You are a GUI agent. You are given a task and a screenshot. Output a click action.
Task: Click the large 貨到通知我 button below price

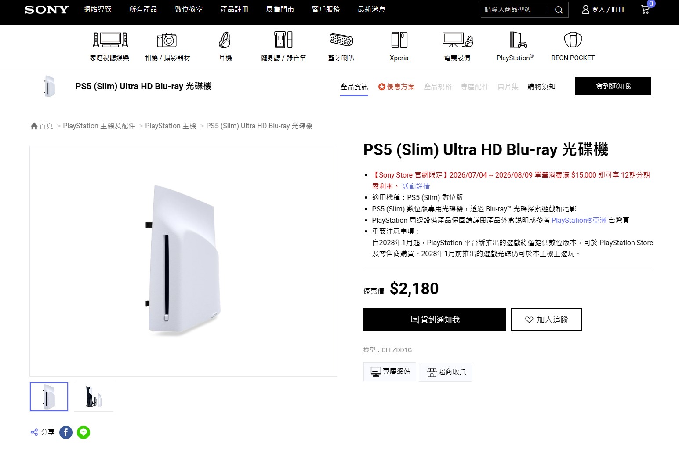coord(435,320)
